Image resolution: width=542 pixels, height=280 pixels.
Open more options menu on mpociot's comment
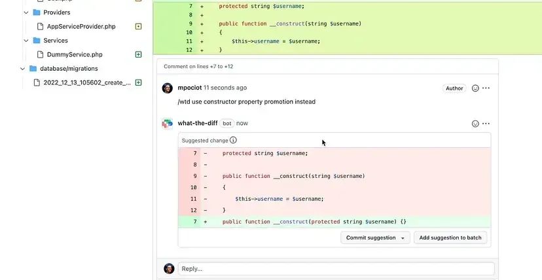[486, 88]
